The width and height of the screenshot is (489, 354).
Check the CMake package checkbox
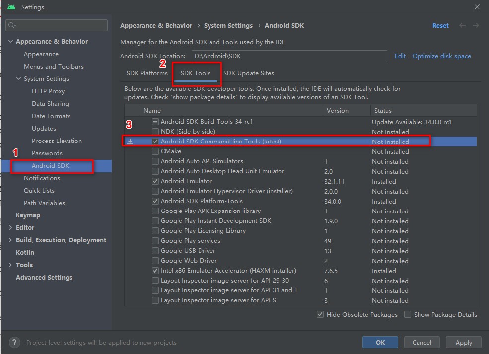pyautogui.click(x=155, y=151)
